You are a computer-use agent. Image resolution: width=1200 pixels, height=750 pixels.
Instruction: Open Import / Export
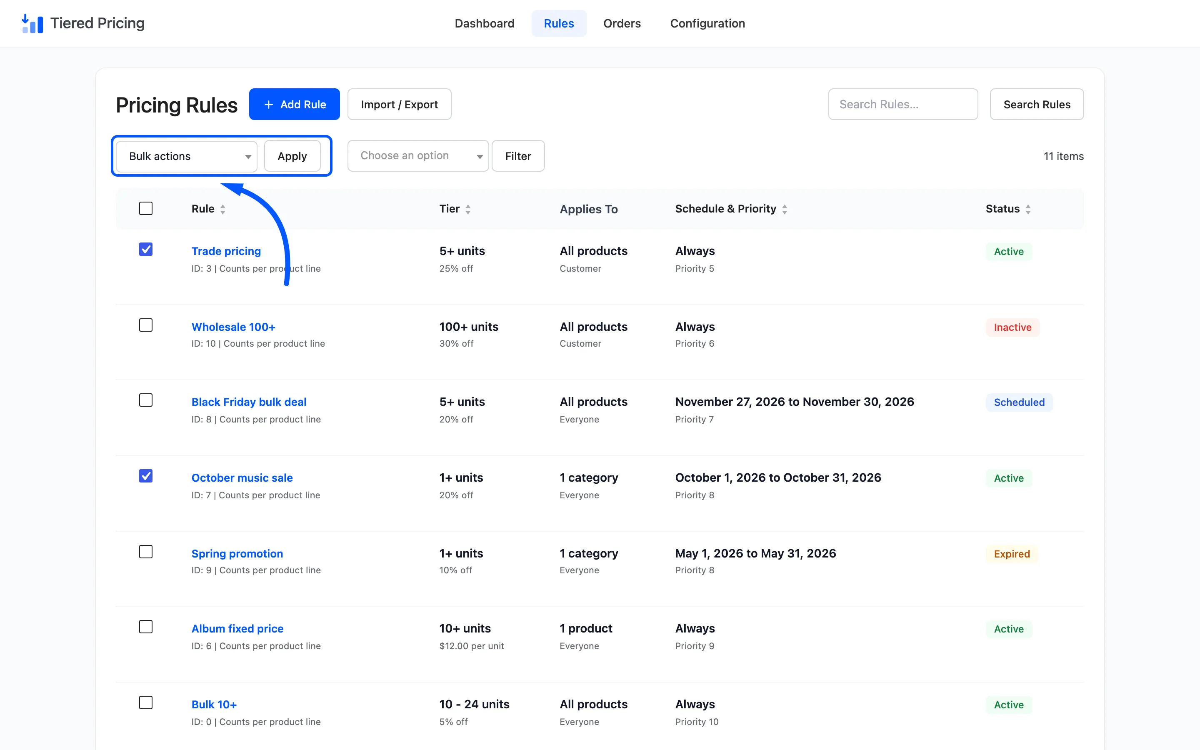[399, 104]
